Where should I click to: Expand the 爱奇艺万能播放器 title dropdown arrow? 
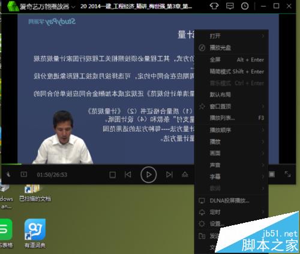pos(73,7)
